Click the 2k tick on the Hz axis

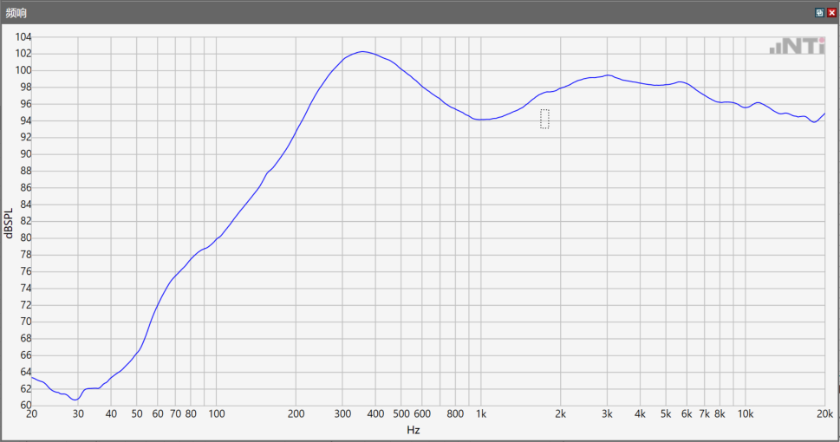coord(560,414)
